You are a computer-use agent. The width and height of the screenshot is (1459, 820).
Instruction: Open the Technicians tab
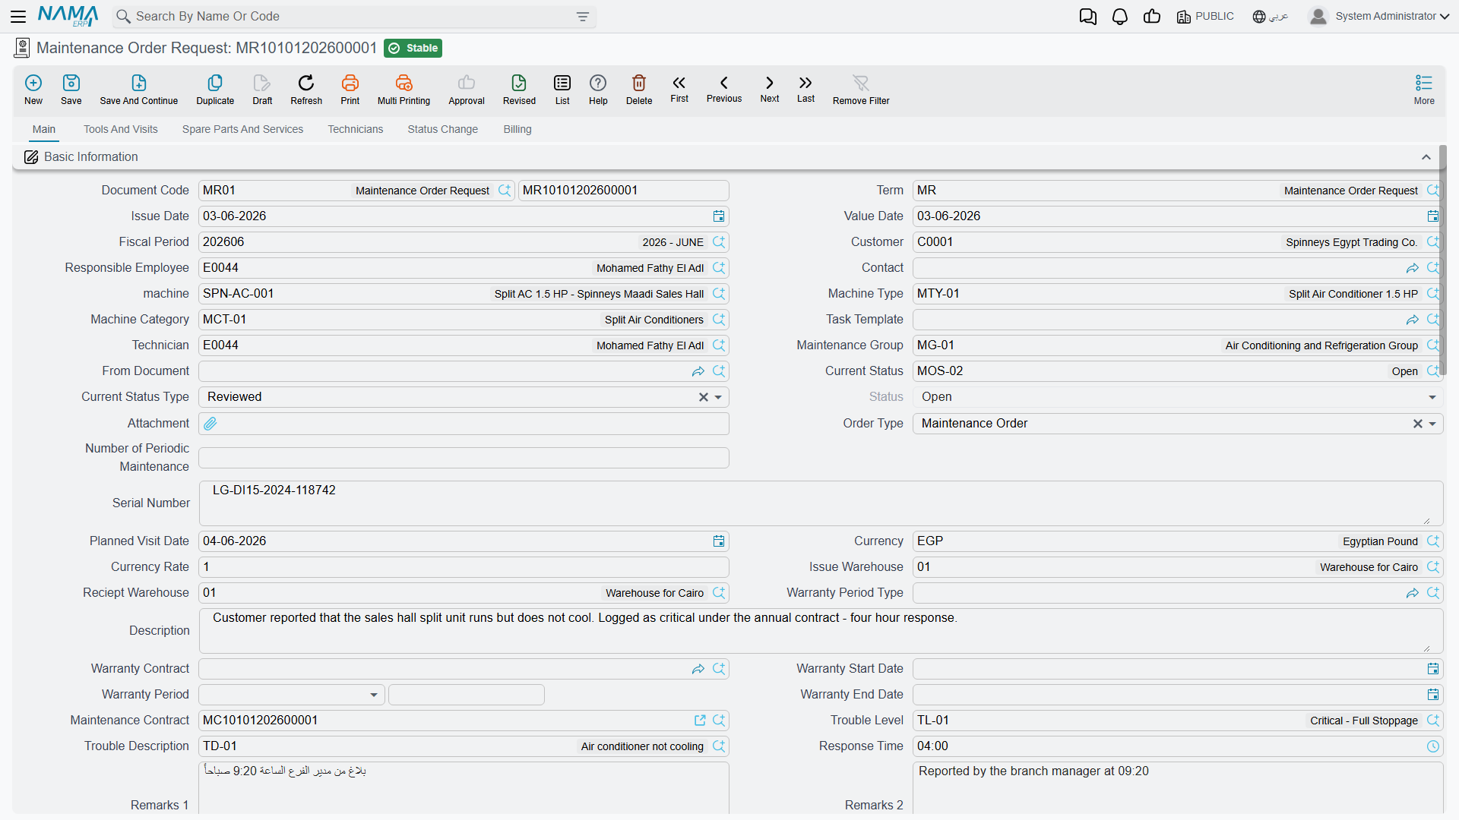(356, 129)
